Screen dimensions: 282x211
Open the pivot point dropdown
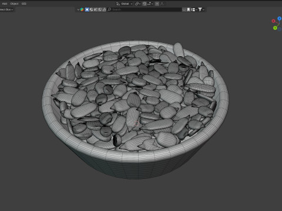tap(137, 4)
